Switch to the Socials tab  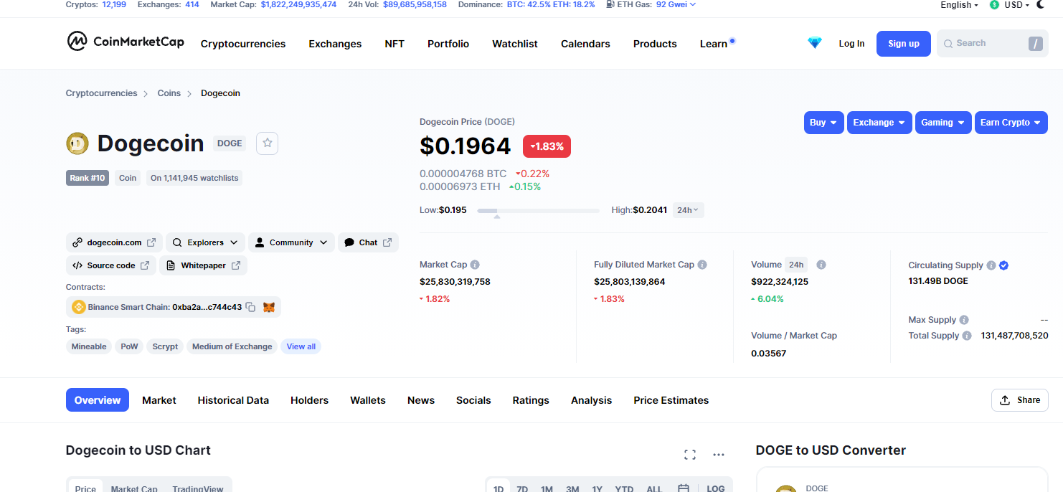point(473,400)
